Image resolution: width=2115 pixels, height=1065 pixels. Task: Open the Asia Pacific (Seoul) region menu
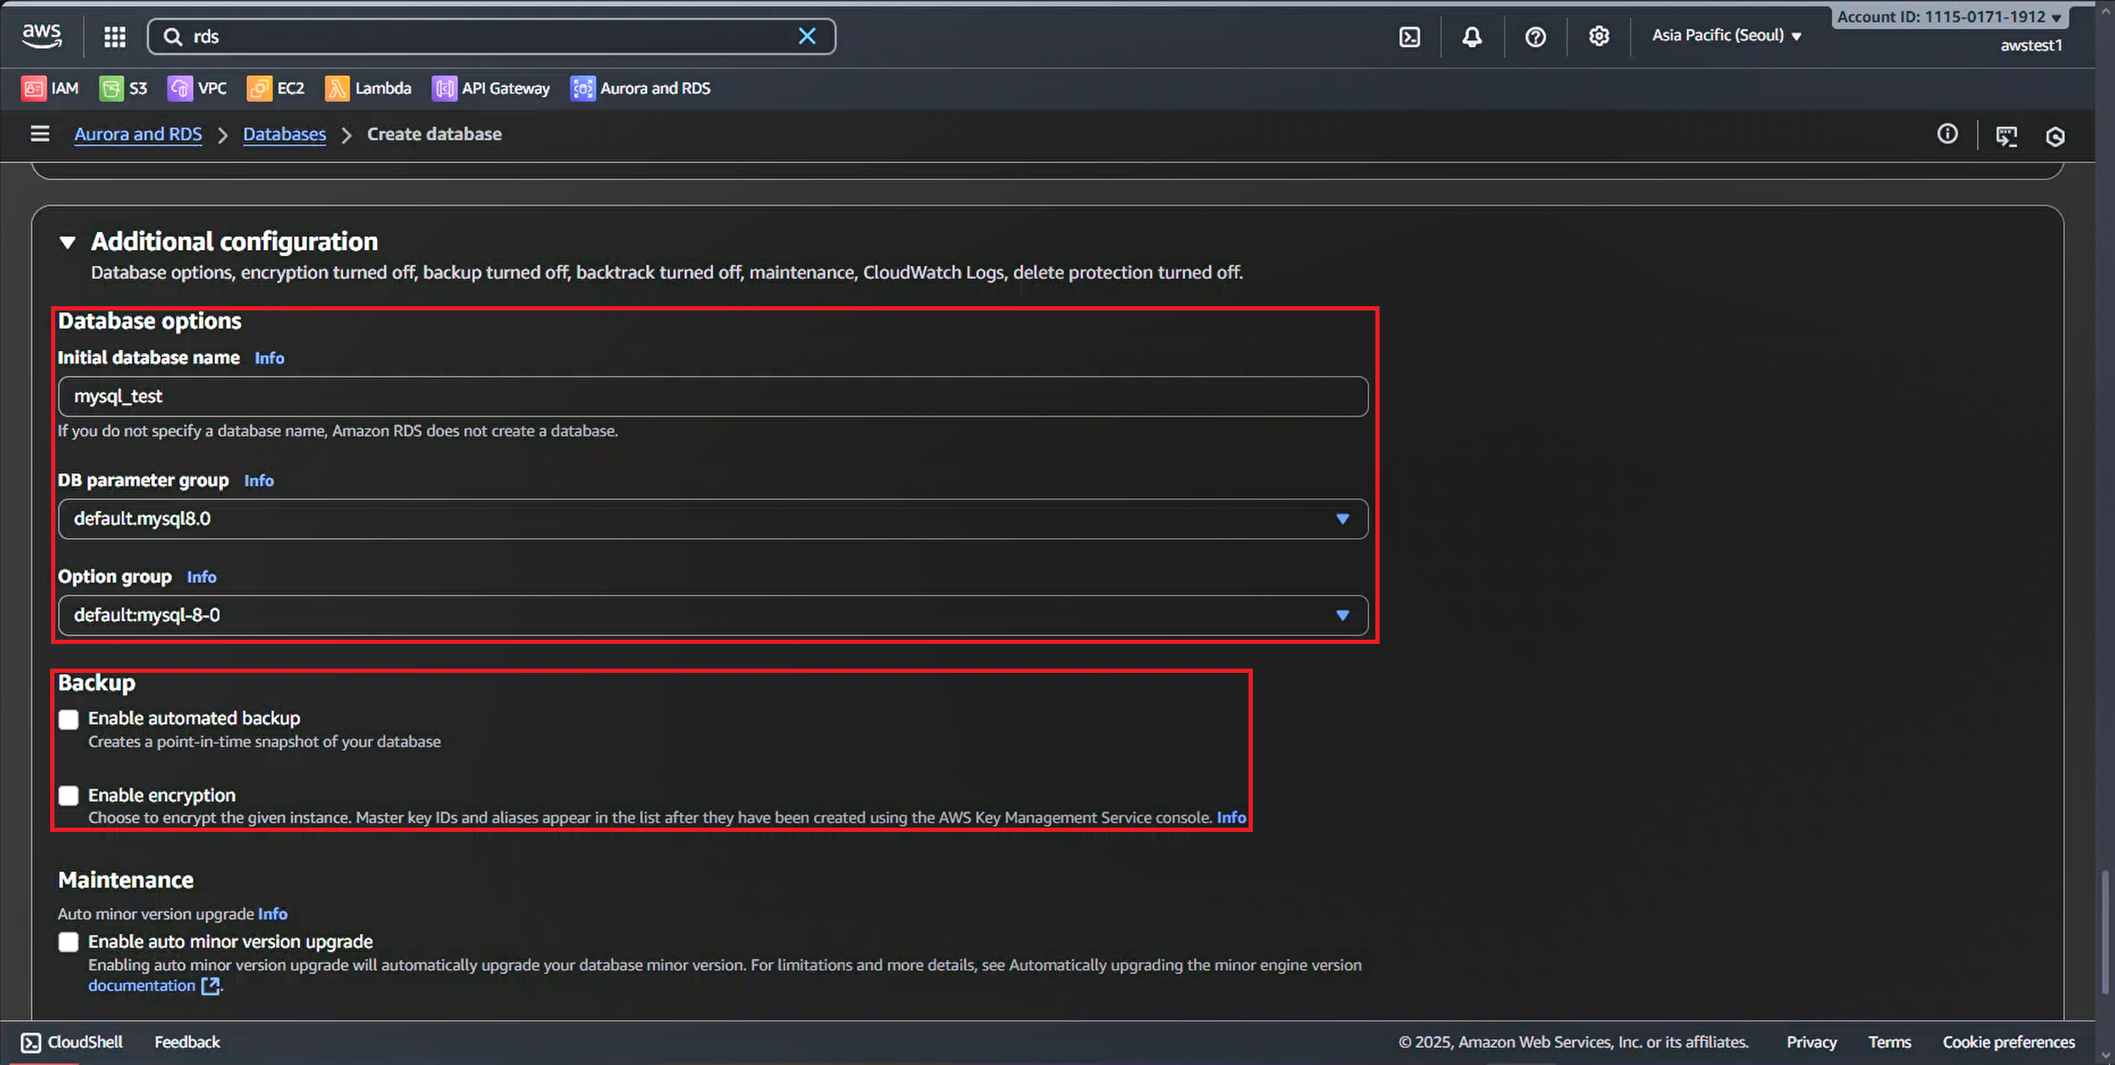click(x=1727, y=36)
